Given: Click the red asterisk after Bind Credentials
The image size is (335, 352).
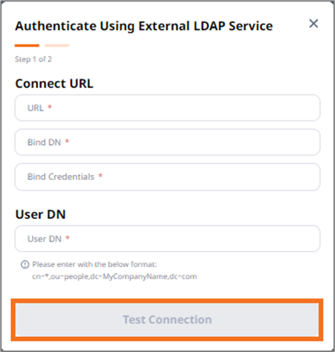Looking at the screenshot, I should pos(100,176).
